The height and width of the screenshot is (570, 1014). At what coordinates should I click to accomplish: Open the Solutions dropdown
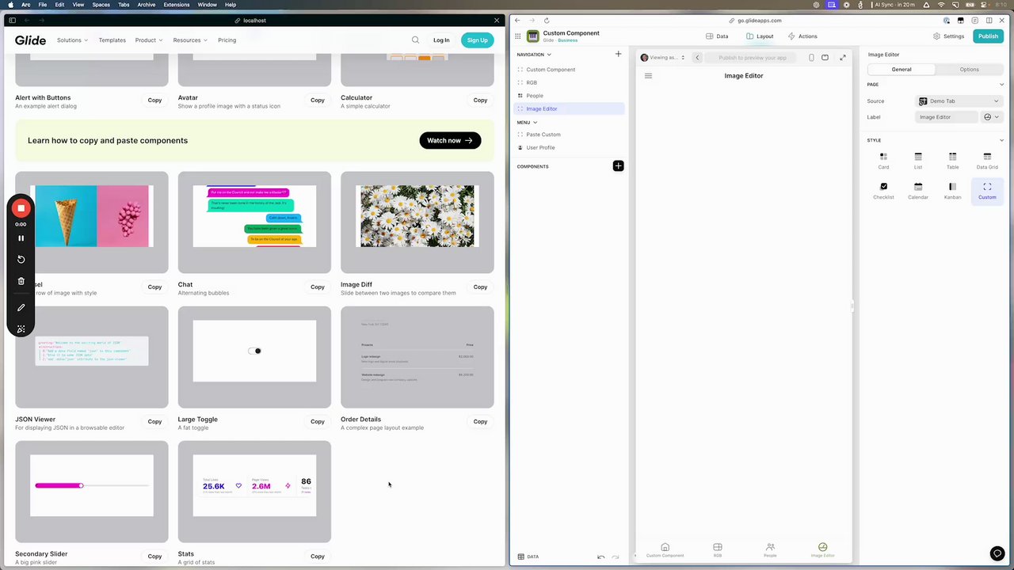click(x=72, y=40)
